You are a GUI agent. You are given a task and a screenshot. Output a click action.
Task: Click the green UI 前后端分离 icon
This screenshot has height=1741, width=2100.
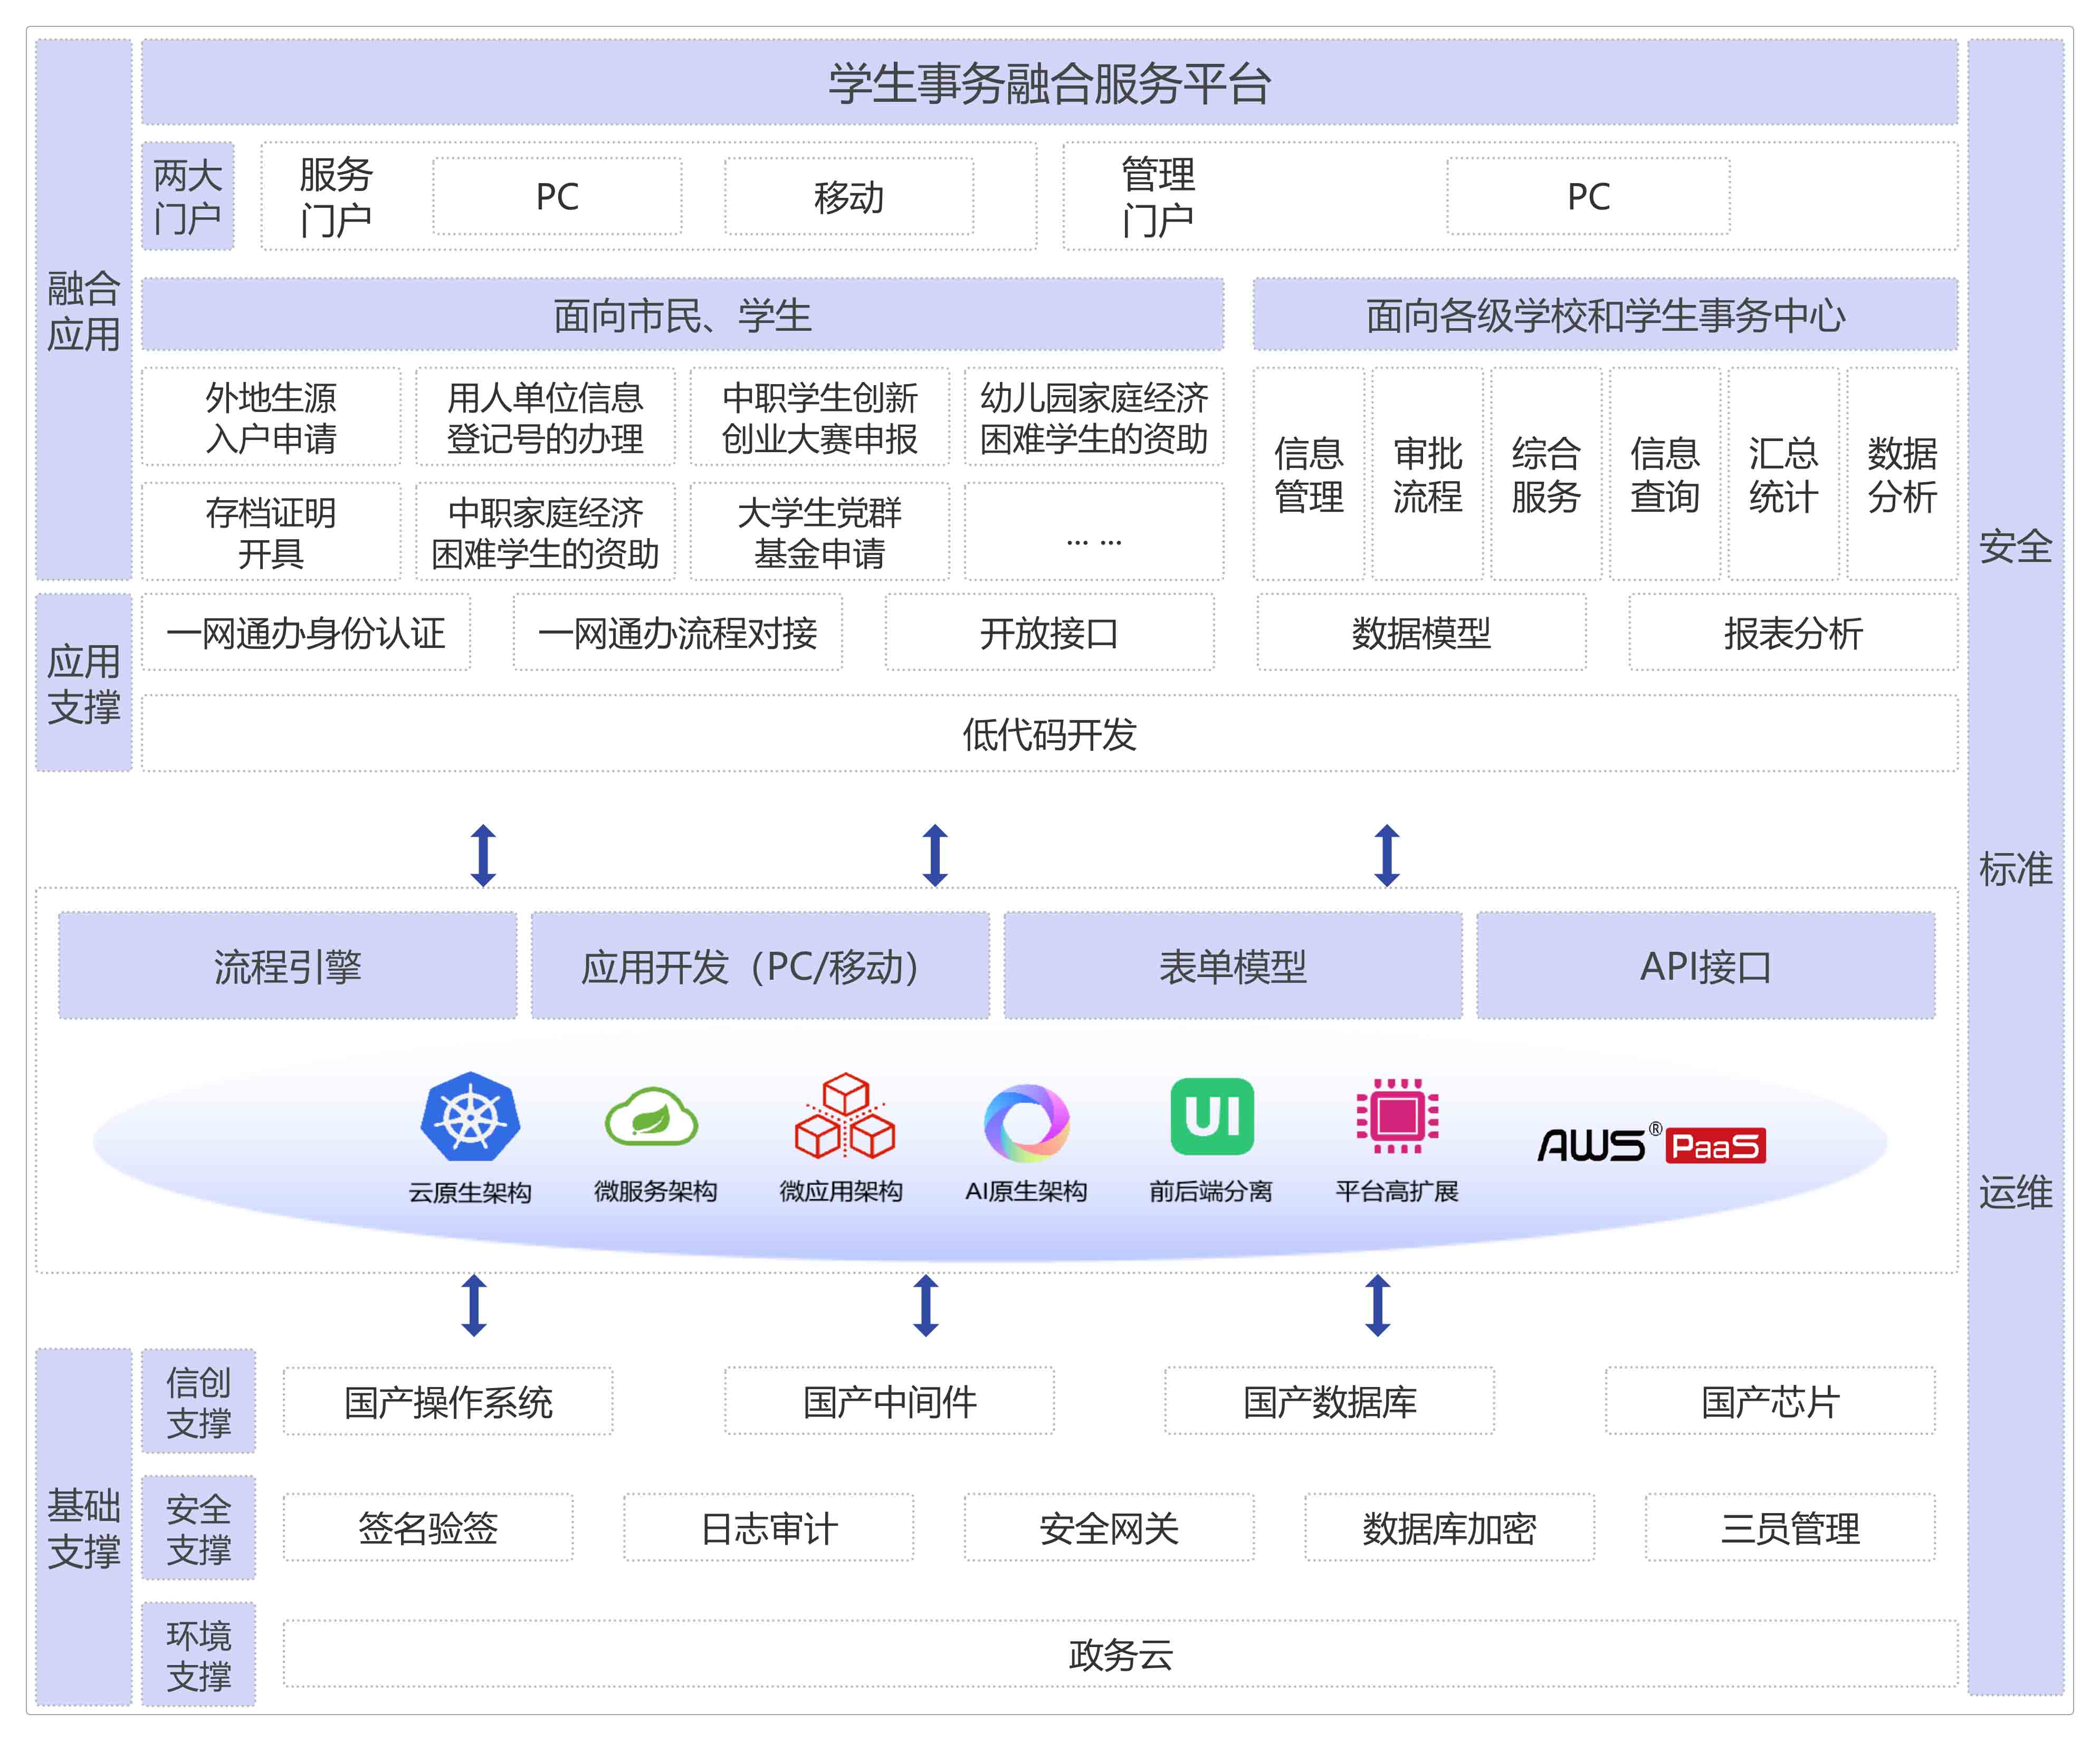tap(1211, 1116)
